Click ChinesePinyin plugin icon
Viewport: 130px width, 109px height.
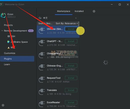coord(42,55)
